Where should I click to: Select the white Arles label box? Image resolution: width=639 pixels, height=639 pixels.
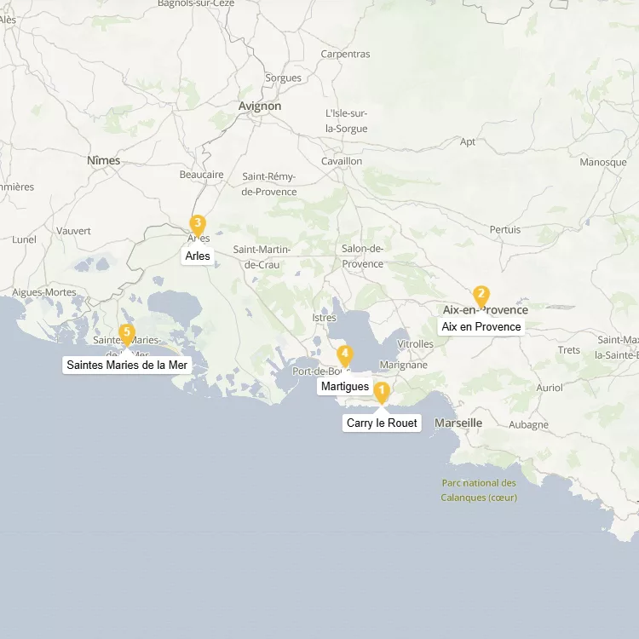[198, 256]
